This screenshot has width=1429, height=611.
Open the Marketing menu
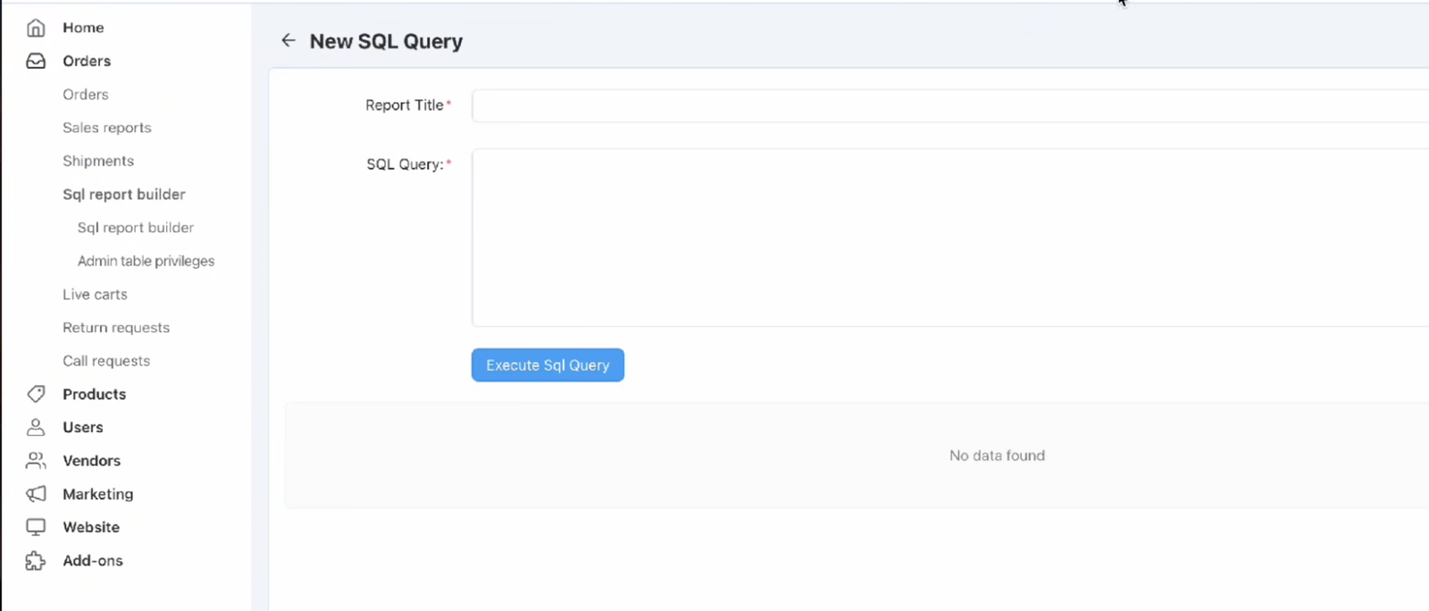pyautogui.click(x=97, y=494)
